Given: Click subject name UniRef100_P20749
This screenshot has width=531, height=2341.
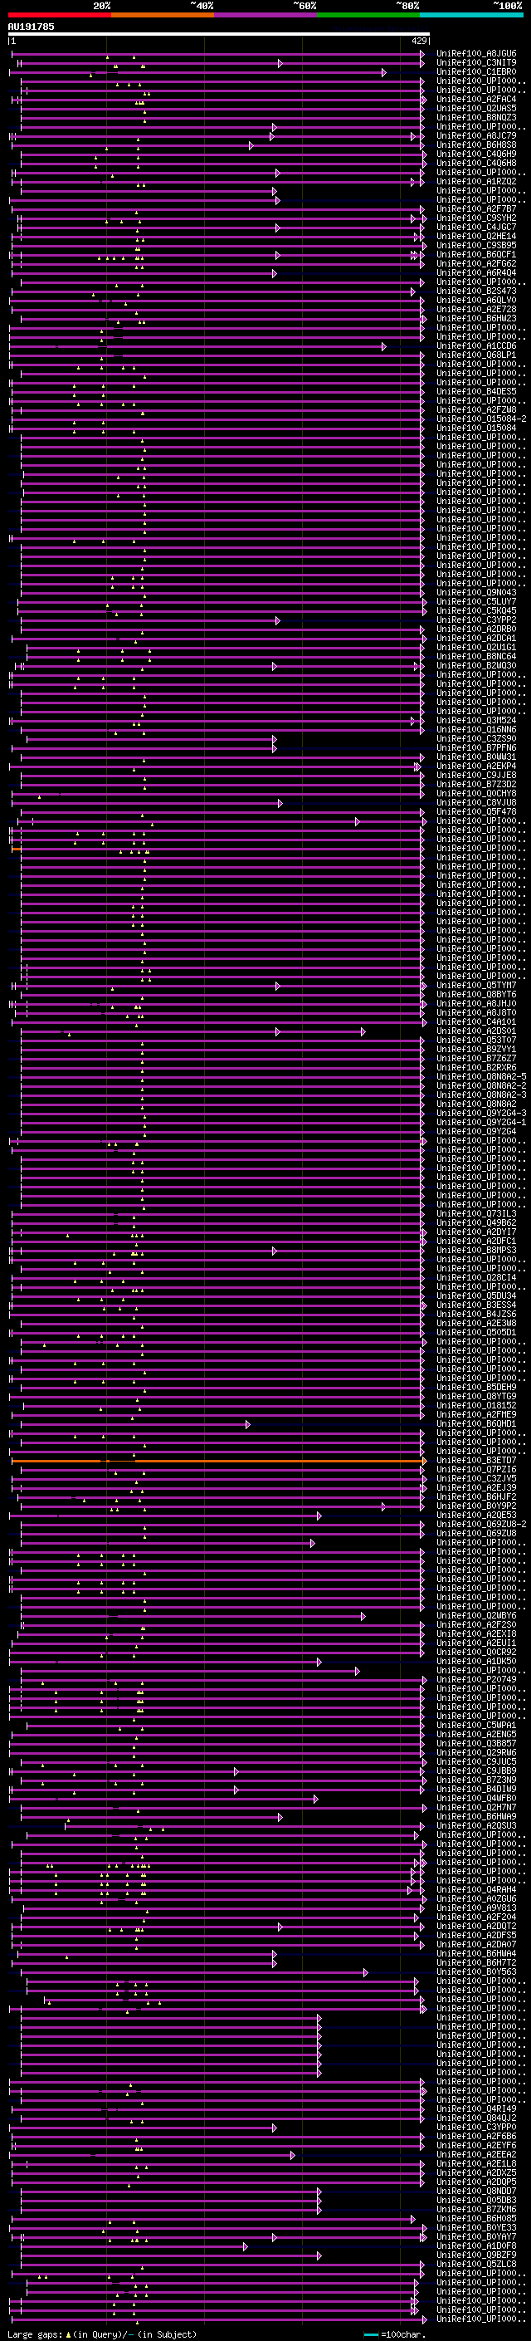Looking at the screenshot, I should [476, 1680].
